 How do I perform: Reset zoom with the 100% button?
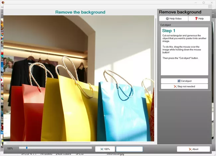click(105, 149)
